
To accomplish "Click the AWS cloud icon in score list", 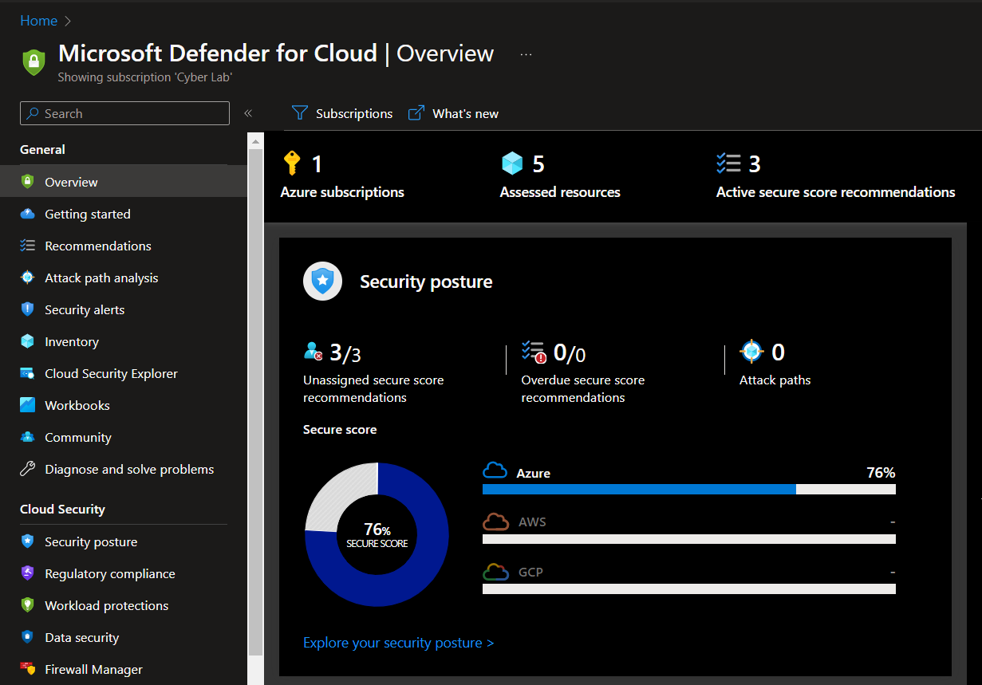I will coord(495,522).
